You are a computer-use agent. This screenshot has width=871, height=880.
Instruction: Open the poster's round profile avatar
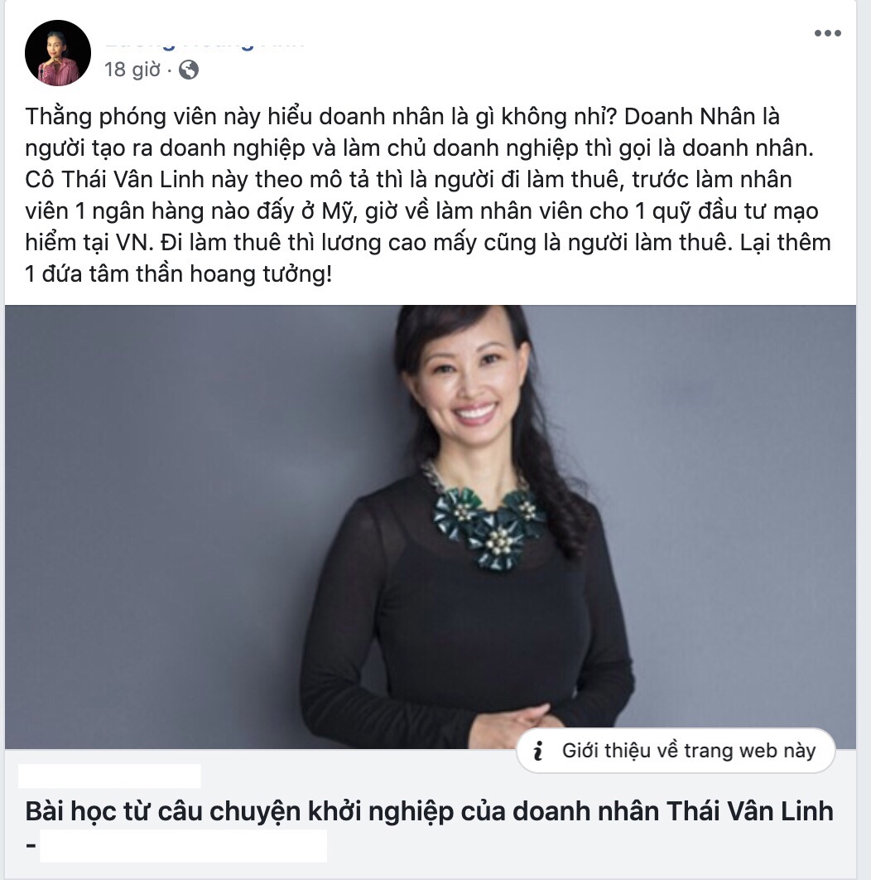[58, 53]
